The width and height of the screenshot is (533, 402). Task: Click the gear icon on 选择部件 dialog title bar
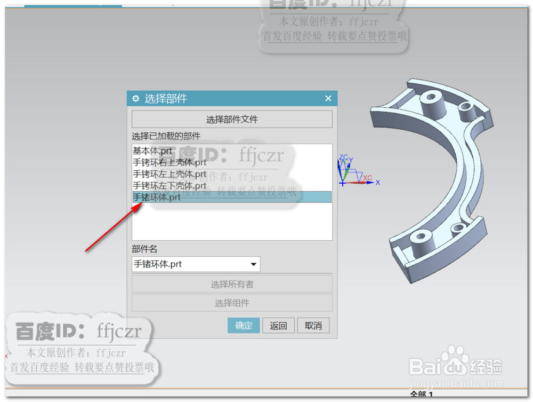[x=135, y=98]
